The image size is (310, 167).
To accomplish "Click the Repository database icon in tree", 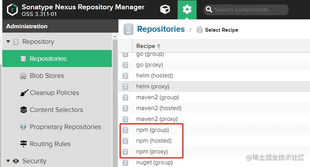I will pos(16,42).
